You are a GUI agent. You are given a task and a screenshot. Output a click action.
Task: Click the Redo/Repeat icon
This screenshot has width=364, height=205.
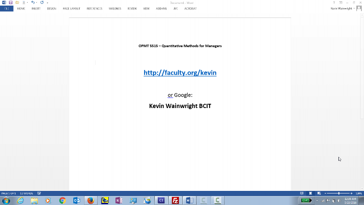point(42,3)
